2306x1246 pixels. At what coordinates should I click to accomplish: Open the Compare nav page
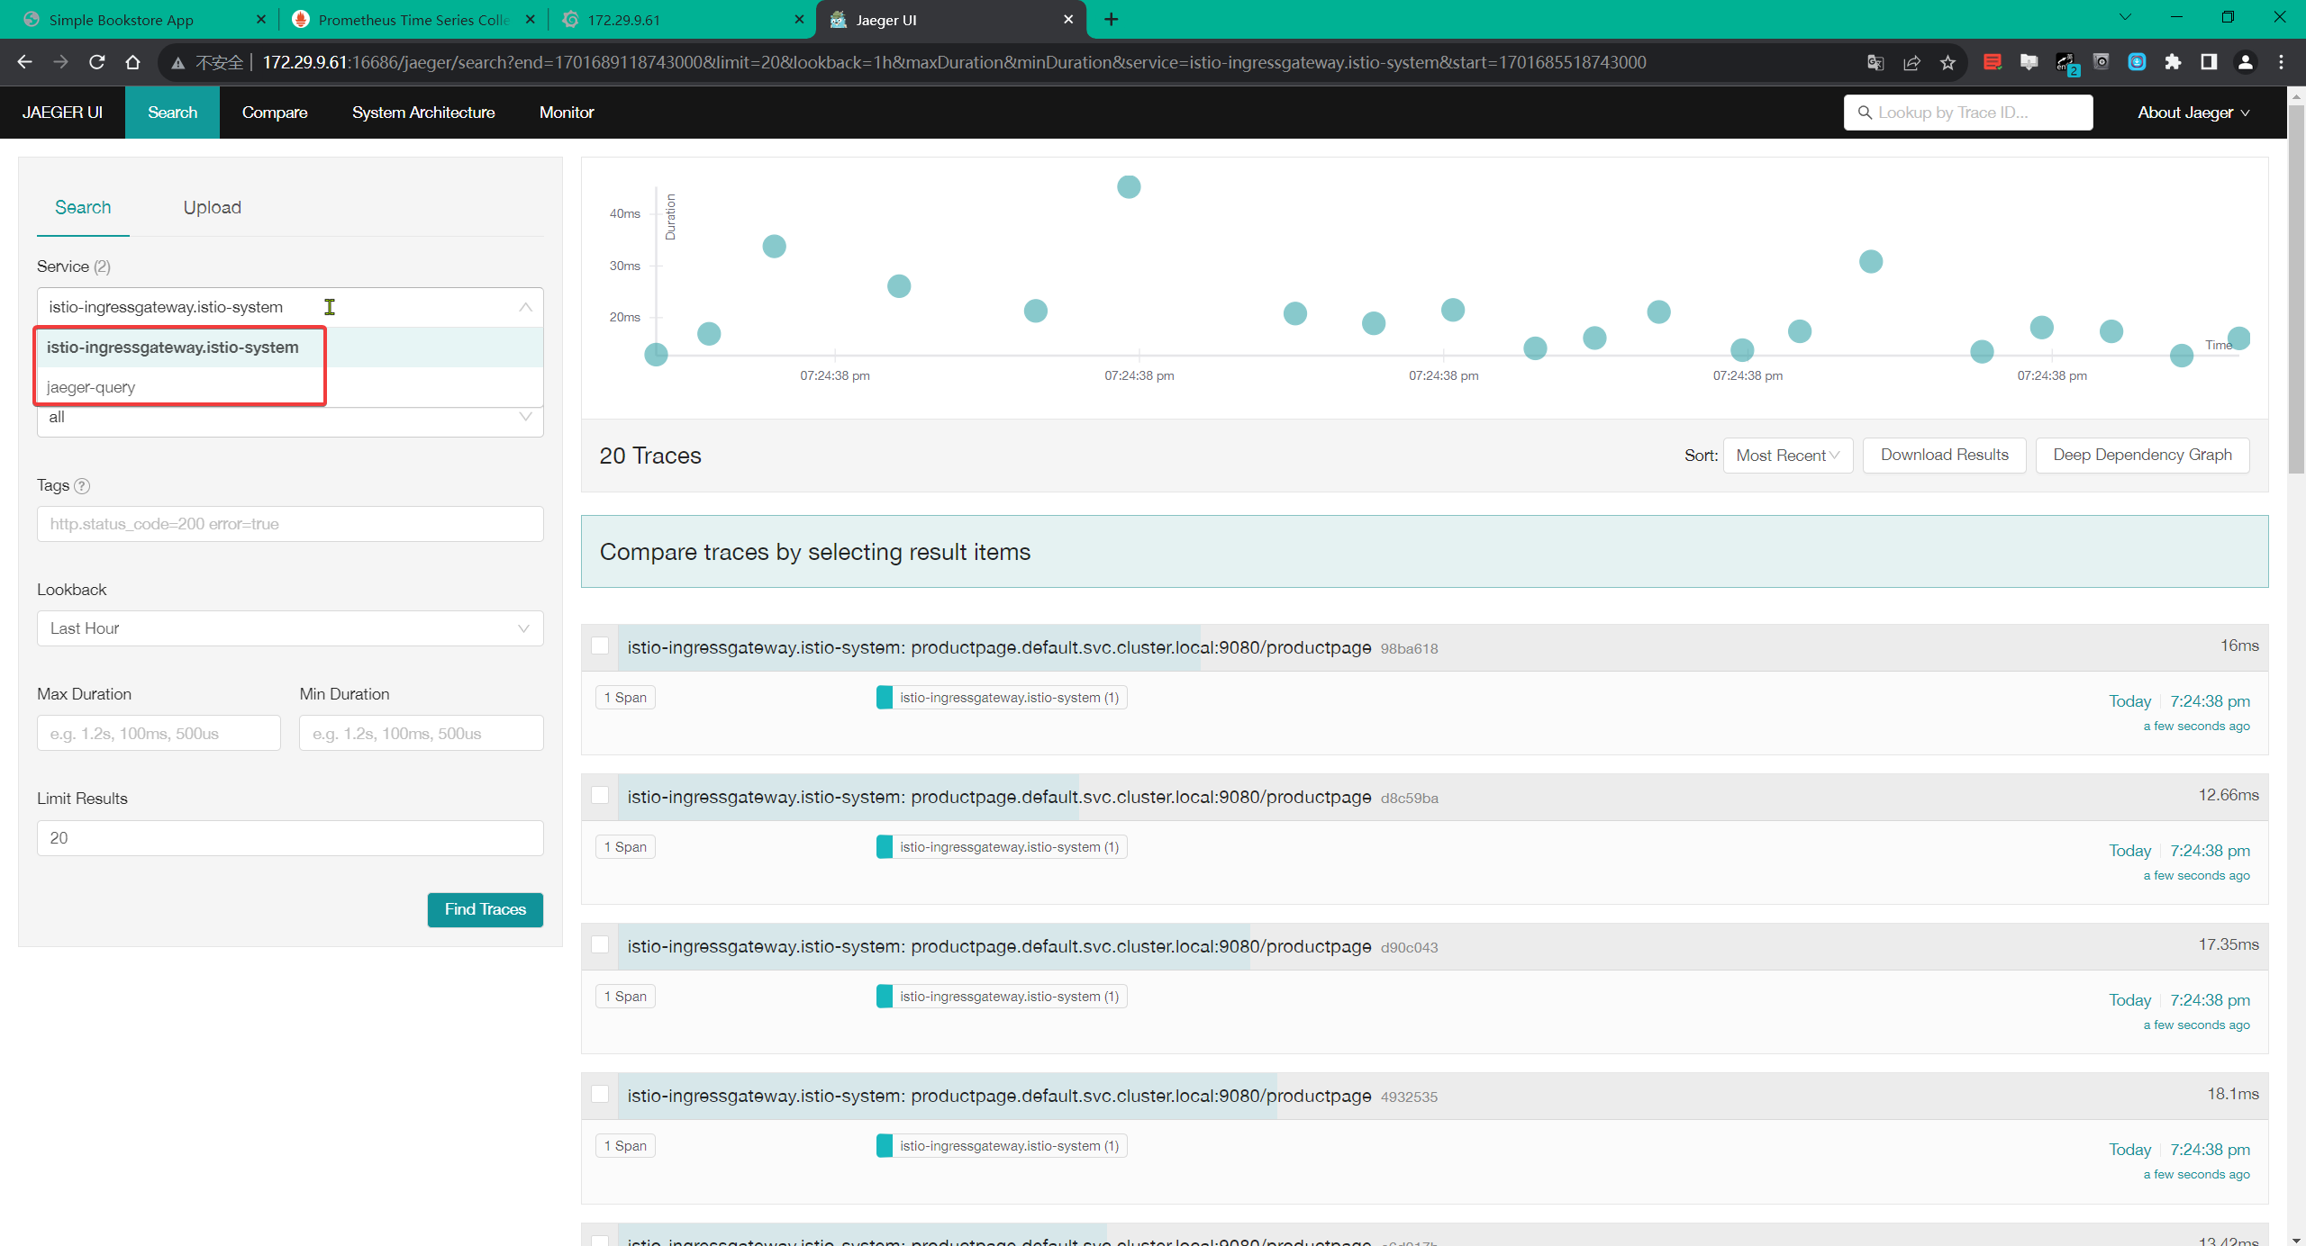coord(275,113)
